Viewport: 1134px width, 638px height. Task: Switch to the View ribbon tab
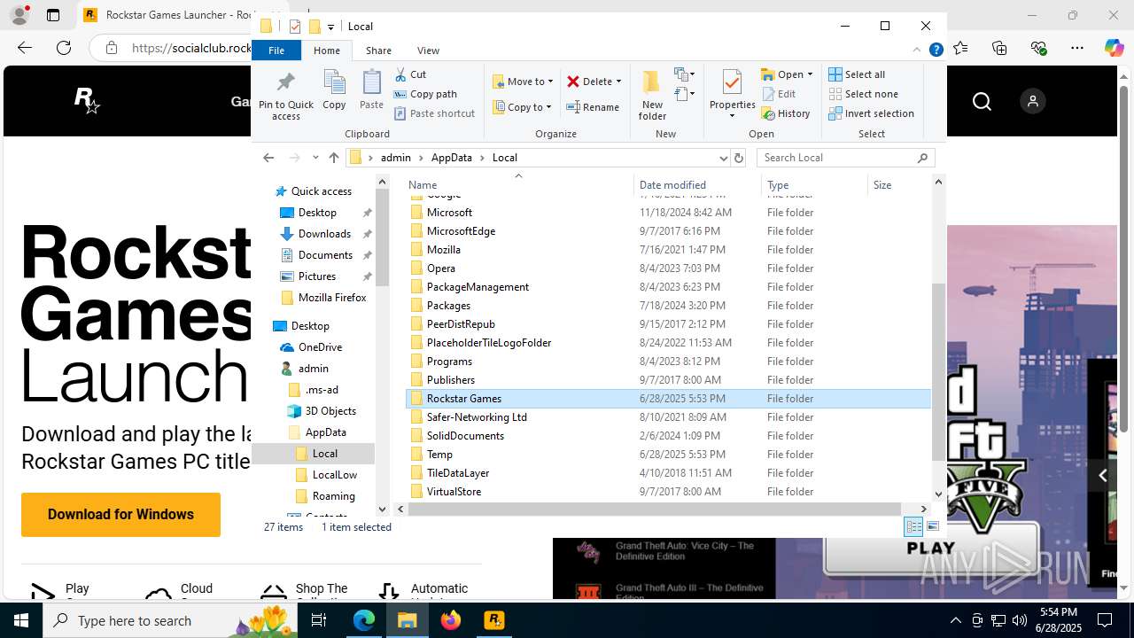(428, 51)
